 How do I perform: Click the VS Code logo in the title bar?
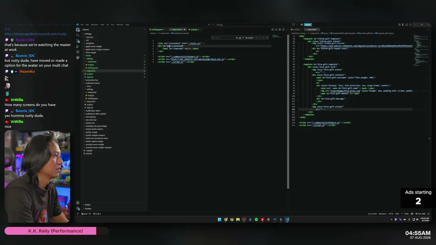pos(77,24)
